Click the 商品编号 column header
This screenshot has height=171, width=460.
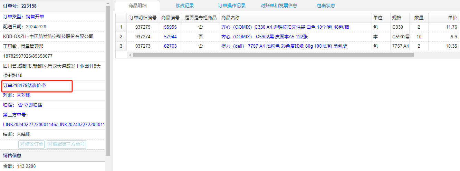tap(170, 18)
